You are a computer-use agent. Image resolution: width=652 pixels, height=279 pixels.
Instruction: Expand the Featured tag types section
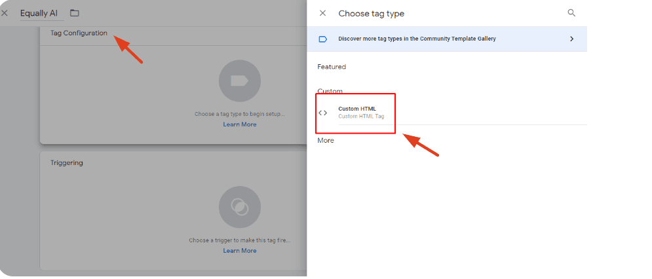tap(332, 67)
